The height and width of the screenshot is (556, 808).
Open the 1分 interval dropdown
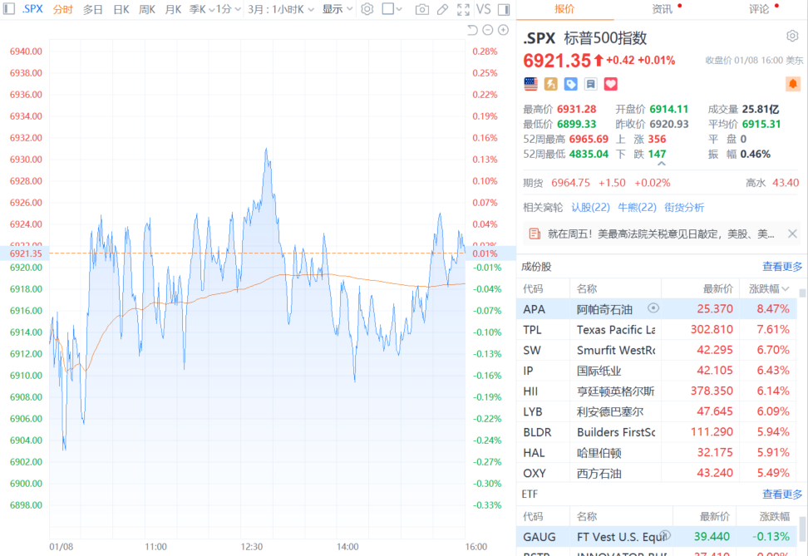[x=229, y=9]
